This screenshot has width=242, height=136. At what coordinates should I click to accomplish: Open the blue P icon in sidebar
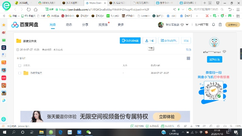coord(4,101)
